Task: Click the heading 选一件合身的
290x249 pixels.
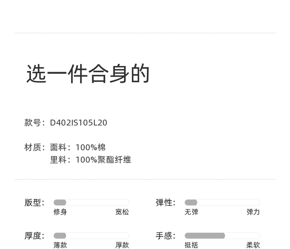Action: click(88, 73)
